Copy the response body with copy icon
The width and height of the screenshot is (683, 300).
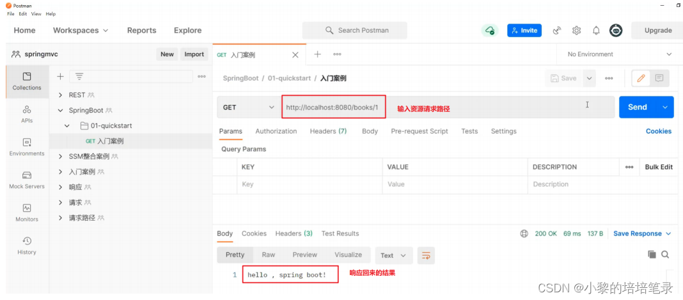[x=652, y=255]
